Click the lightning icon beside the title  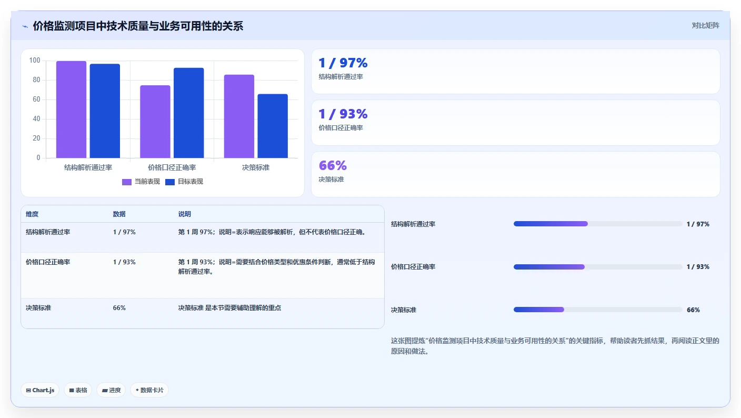click(25, 26)
